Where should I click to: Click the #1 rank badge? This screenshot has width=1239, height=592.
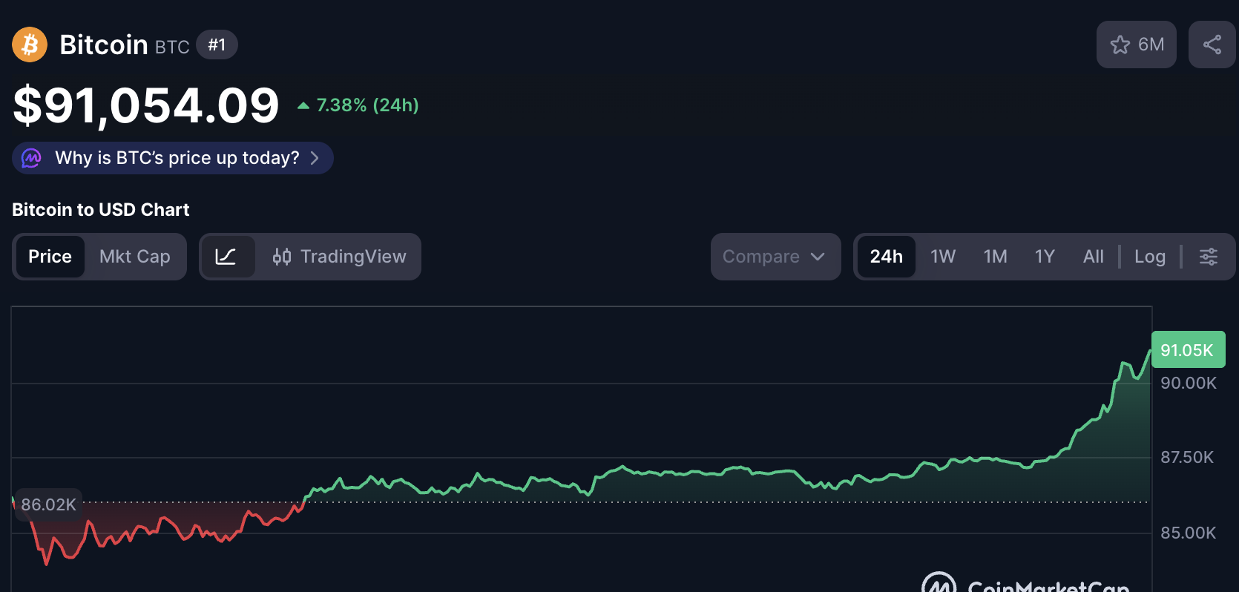217,45
